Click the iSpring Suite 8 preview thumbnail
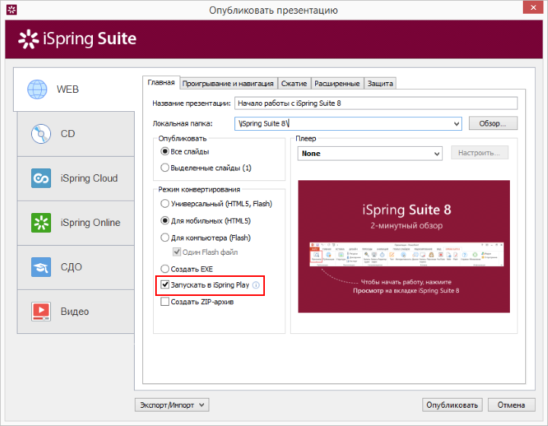This screenshot has height=426, width=548. tap(403, 246)
